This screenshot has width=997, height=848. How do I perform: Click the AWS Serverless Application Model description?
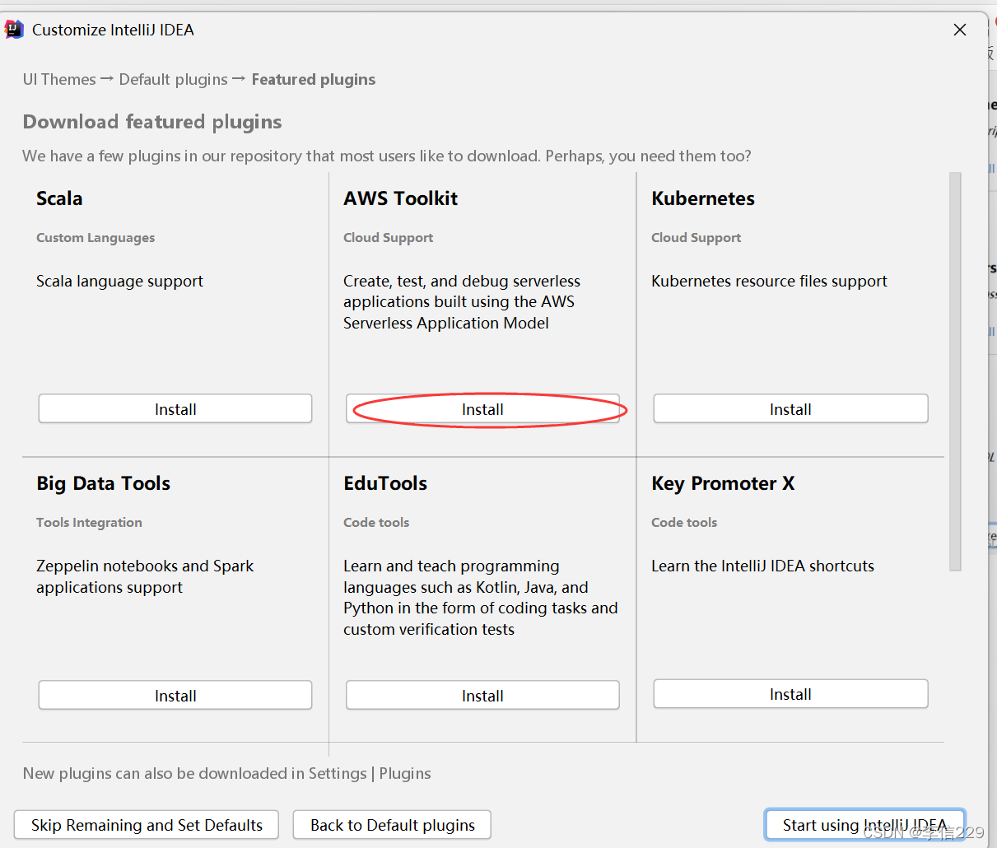tap(462, 302)
